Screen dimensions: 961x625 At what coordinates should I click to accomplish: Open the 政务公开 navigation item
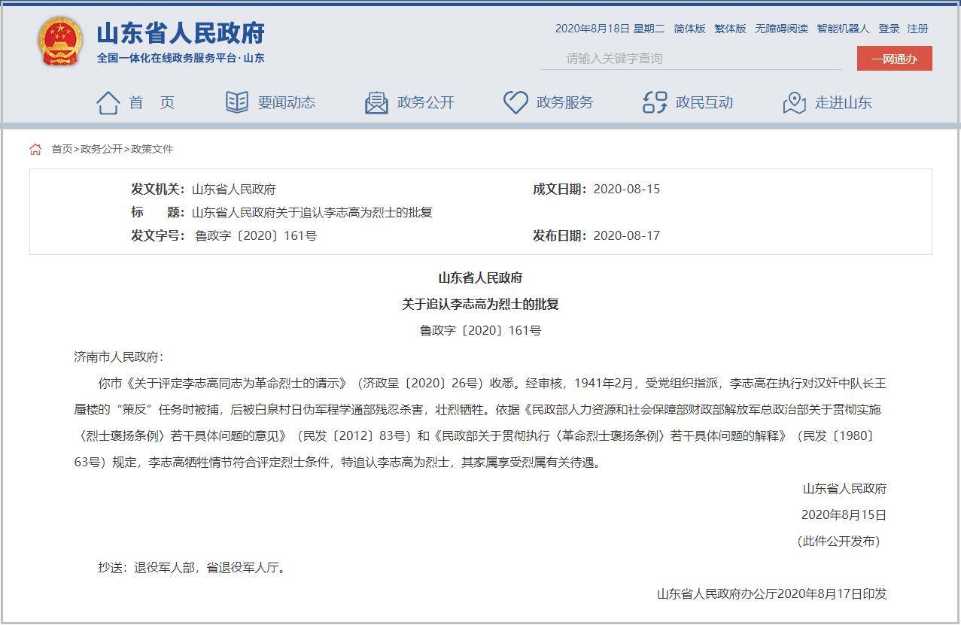(426, 103)
